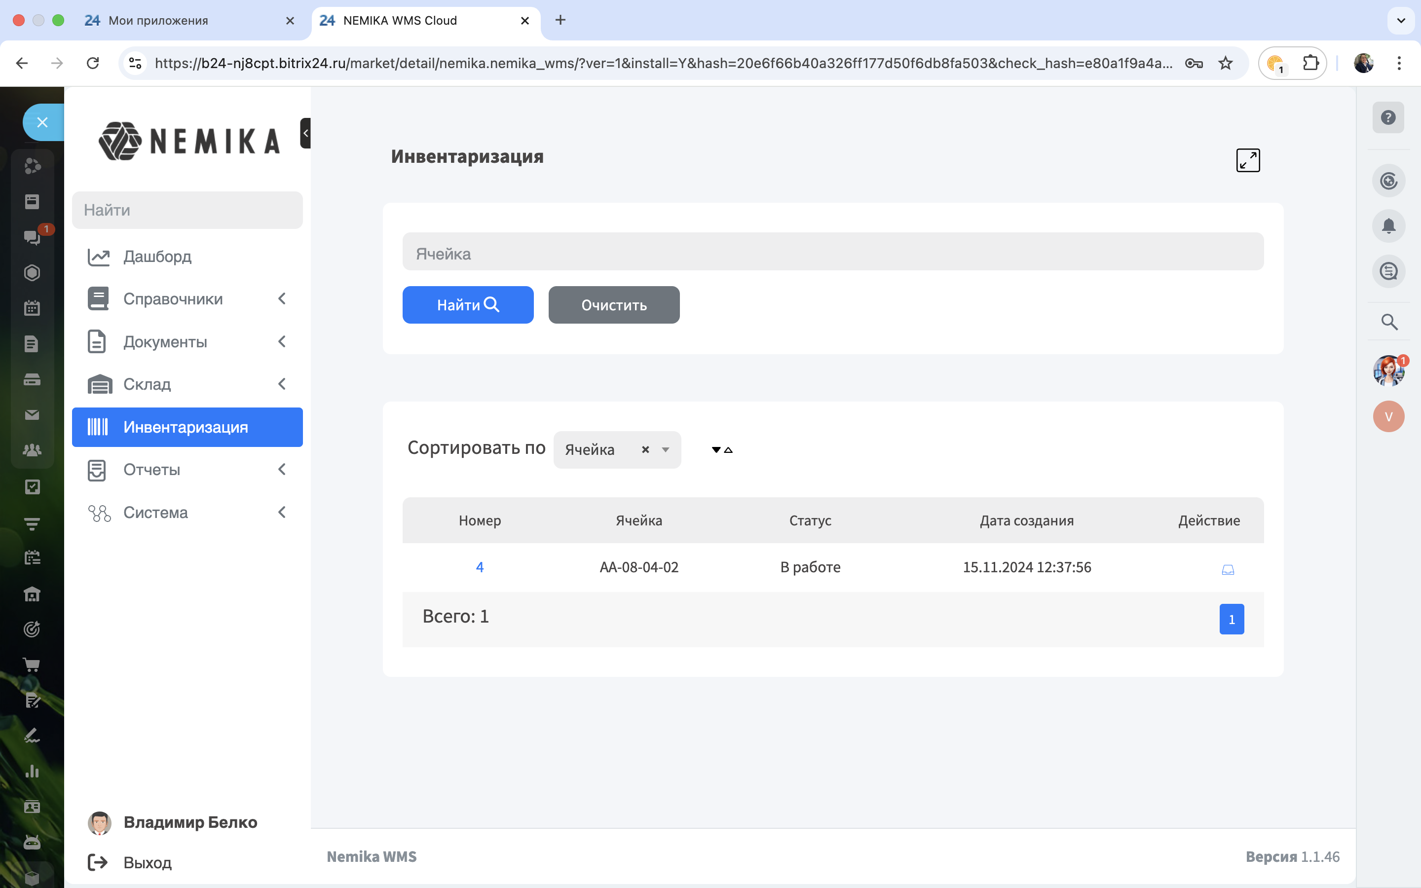
Task: Open the right panel search magnifier
Action: (x=1389, y=322)
